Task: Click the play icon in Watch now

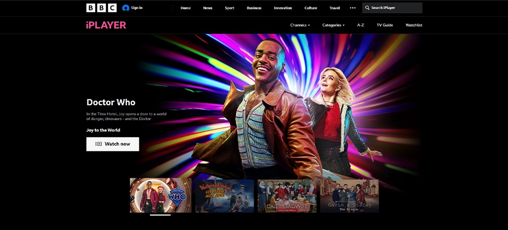Action: (x=99, y=144)
